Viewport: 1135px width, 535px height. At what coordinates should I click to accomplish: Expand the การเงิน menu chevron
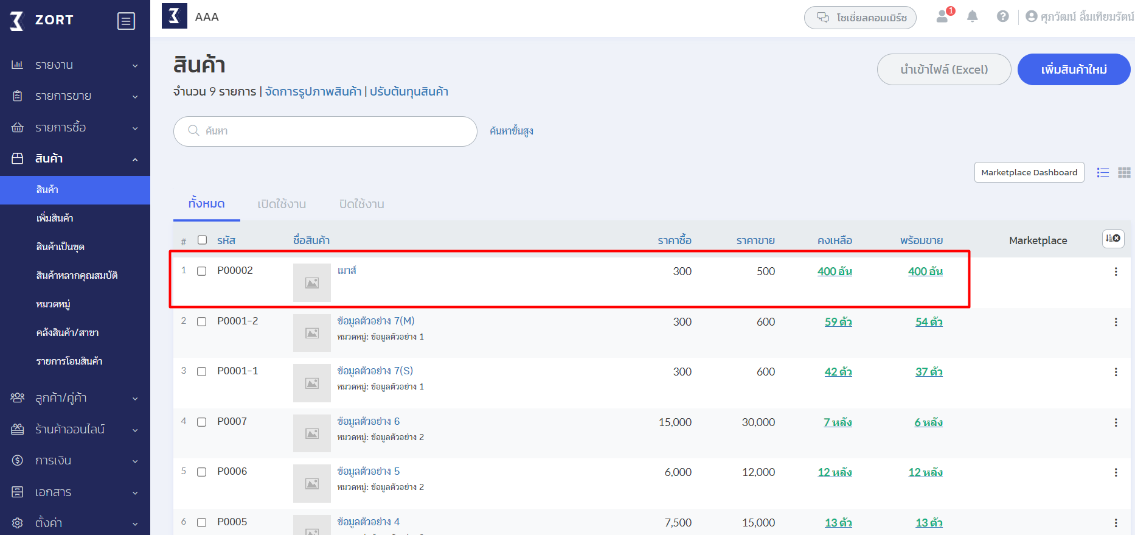[x=135, y=461]
